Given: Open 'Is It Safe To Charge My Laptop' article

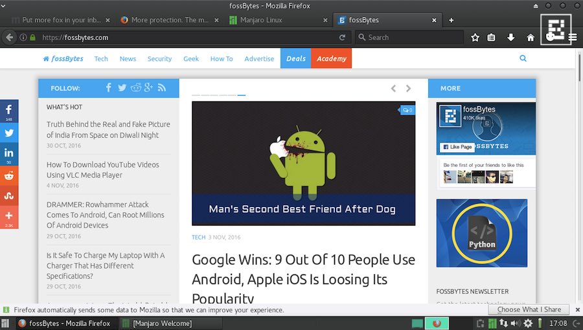Looking at the screenshot, I should coord(105,266).
